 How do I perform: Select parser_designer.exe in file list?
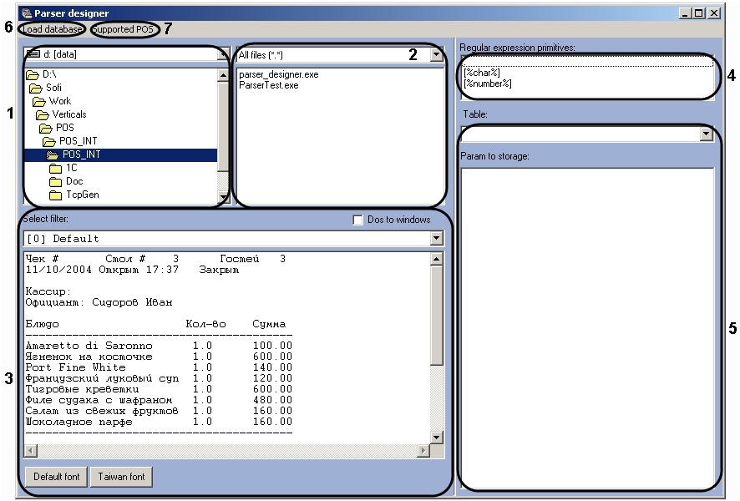278,74
